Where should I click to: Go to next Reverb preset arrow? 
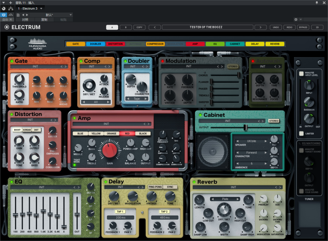[280, 187]
